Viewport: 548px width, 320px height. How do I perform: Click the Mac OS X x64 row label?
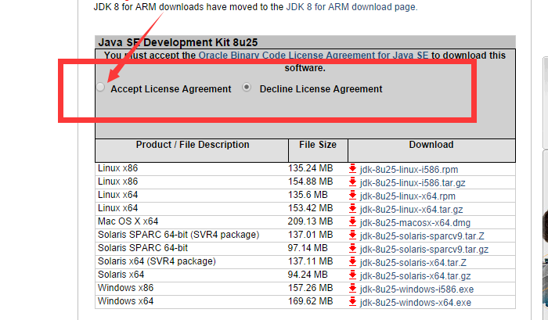(x=128, y=221)
